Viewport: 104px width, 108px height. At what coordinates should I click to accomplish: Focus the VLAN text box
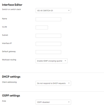42,28
